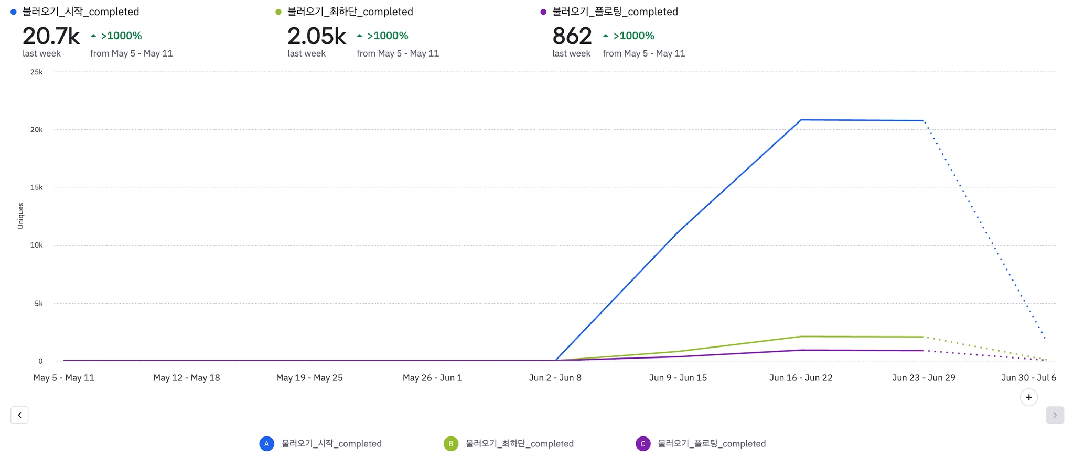
Task: Click the green dot beside the top 불러오기_최하단_completed title
Action: pyautogui.click(x=278, y=12)
